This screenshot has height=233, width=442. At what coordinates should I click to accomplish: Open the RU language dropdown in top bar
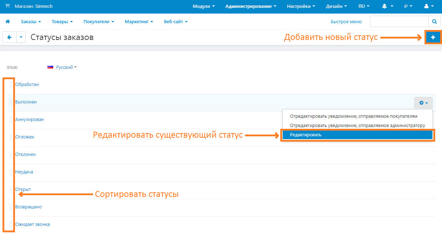tap(363, 6)
